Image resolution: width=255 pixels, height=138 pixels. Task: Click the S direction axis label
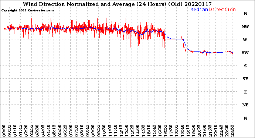pyautogui.click(x=245, y=66)
